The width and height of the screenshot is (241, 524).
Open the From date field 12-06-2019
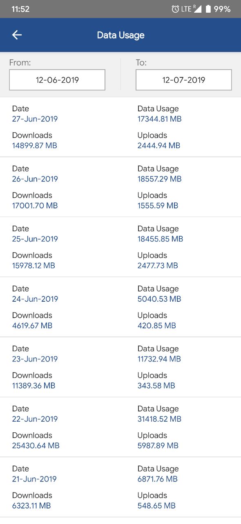[57, 80]
